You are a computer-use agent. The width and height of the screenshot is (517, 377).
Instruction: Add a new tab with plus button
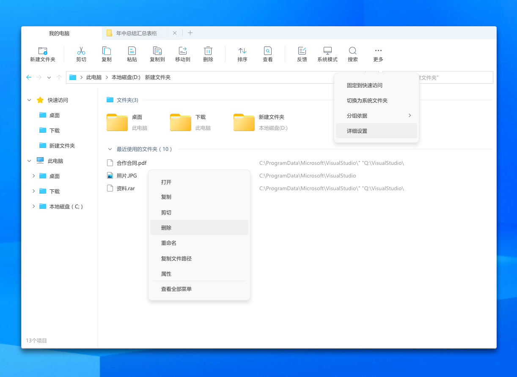[x=190, y=33]
